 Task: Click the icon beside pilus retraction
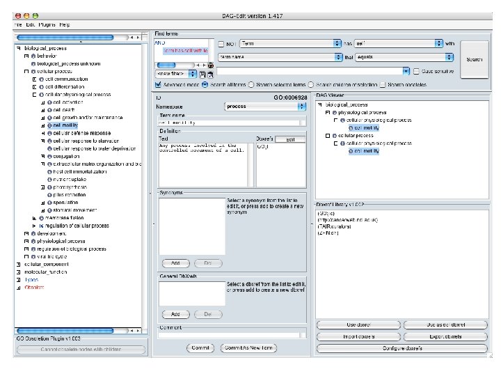coord(49,195)
